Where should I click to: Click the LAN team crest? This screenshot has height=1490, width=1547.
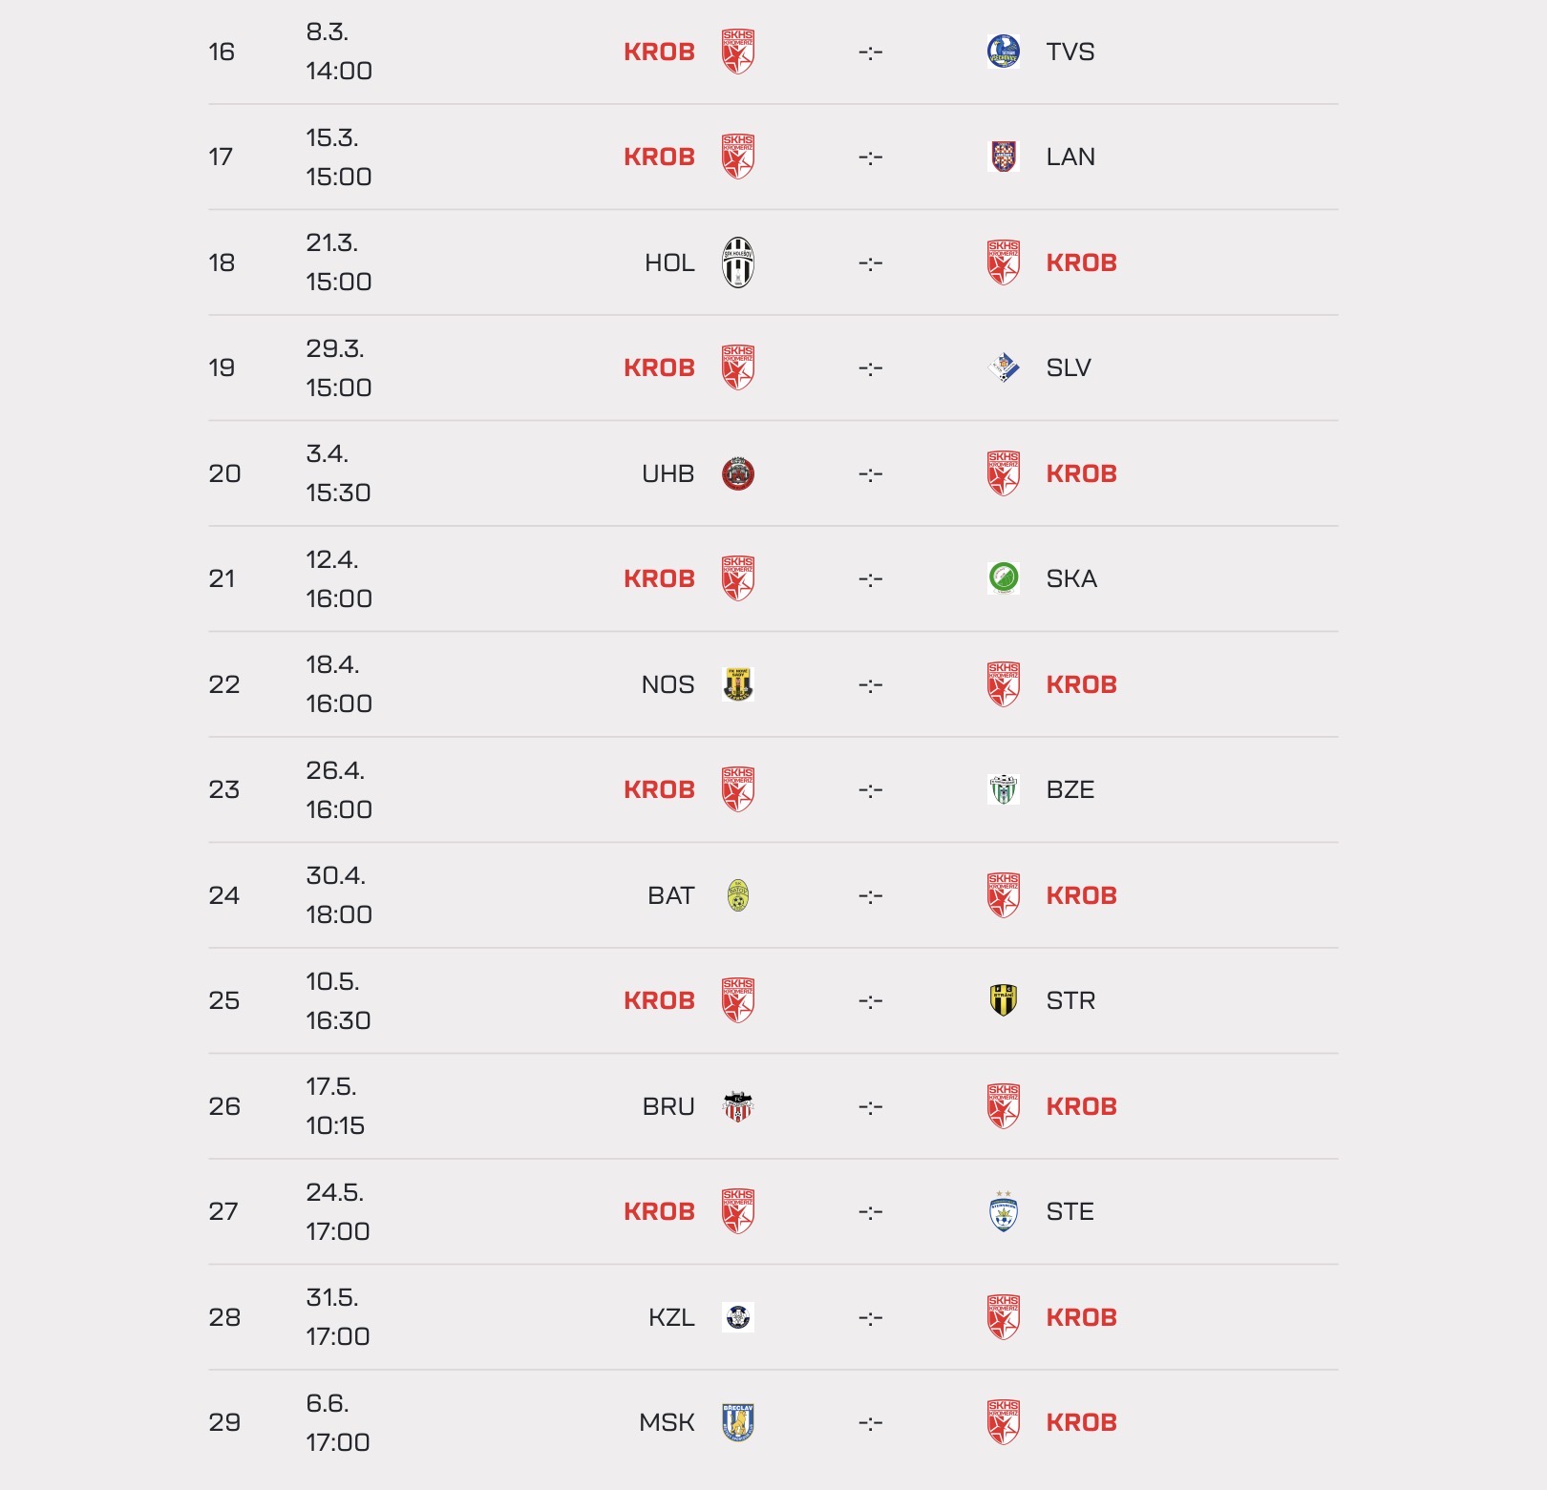pyautogui.click(x=1003, y=157)
